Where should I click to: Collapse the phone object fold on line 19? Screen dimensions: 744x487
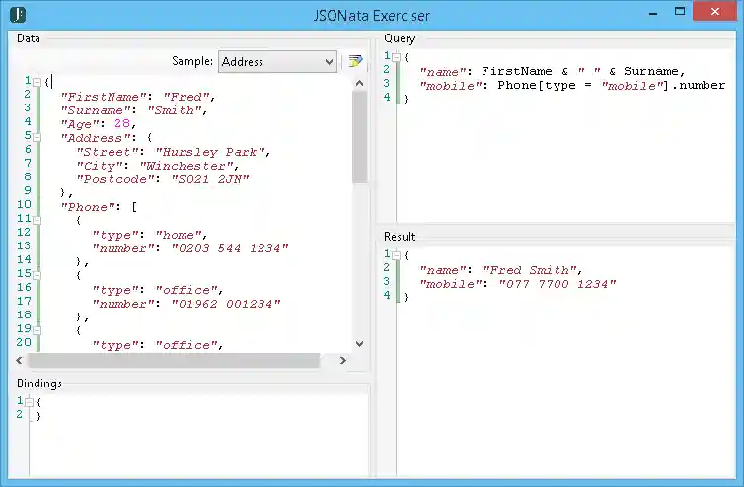click(x=37, y=330)
